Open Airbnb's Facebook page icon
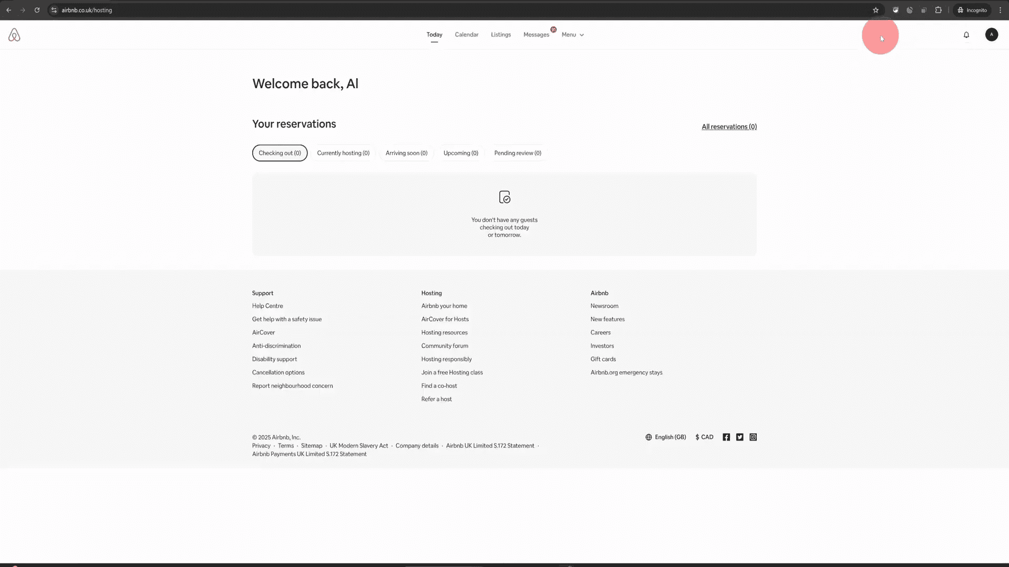 (726, 437)
